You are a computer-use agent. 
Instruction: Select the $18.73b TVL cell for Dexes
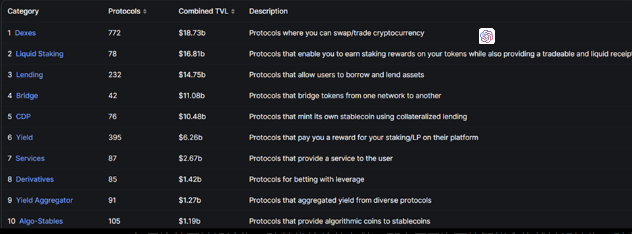192,33
